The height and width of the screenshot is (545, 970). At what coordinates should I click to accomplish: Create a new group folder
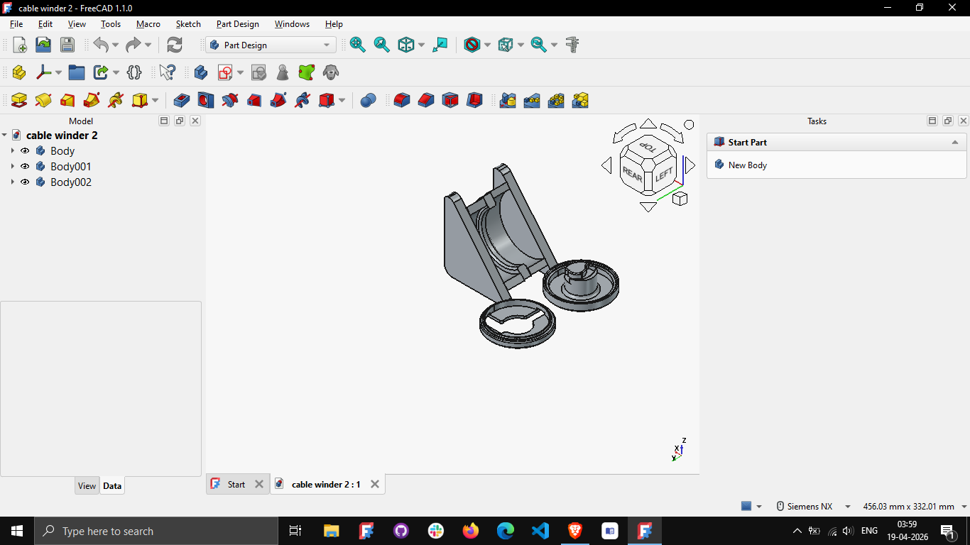point(77,72)
